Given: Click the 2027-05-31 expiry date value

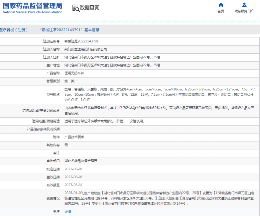Looking at the screenshot, I should [73, 185].
